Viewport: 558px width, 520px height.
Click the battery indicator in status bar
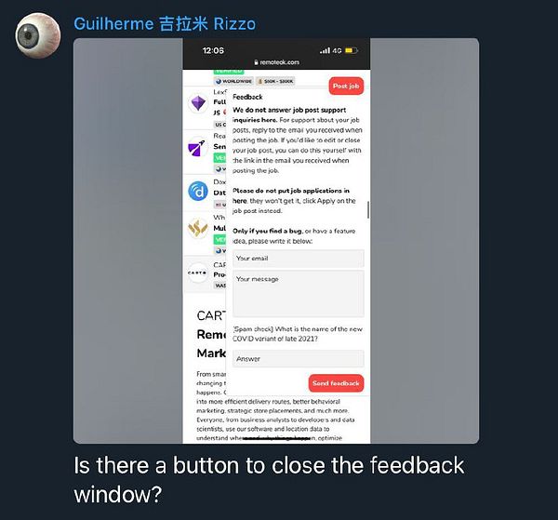pos(352,50)
